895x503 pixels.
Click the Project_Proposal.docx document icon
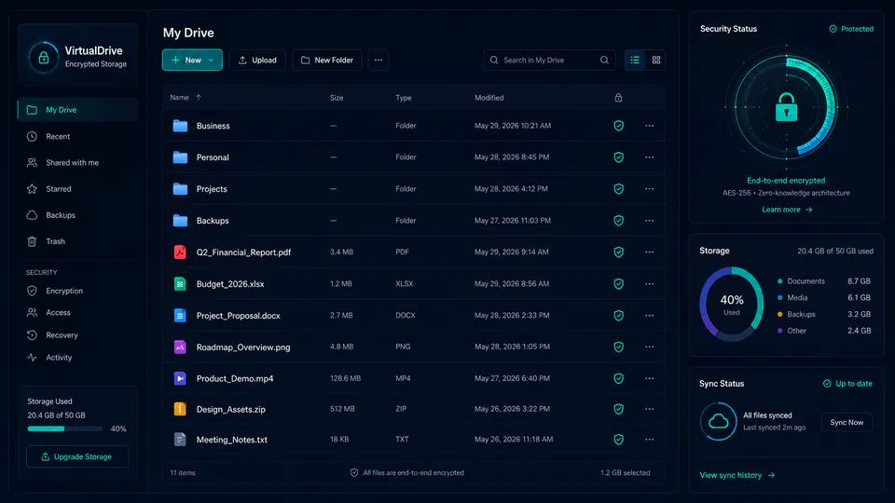[x=180, y=315]
